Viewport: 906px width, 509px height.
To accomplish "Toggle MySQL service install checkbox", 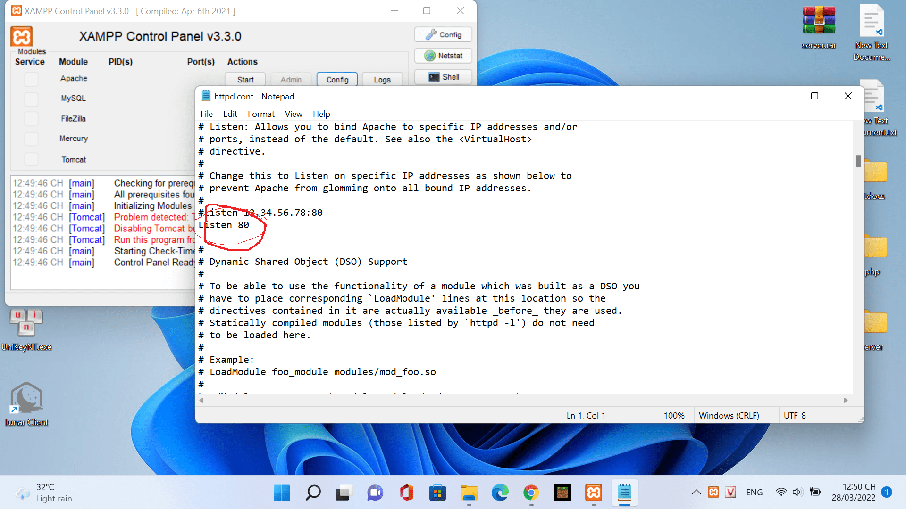I will point(31,99).
